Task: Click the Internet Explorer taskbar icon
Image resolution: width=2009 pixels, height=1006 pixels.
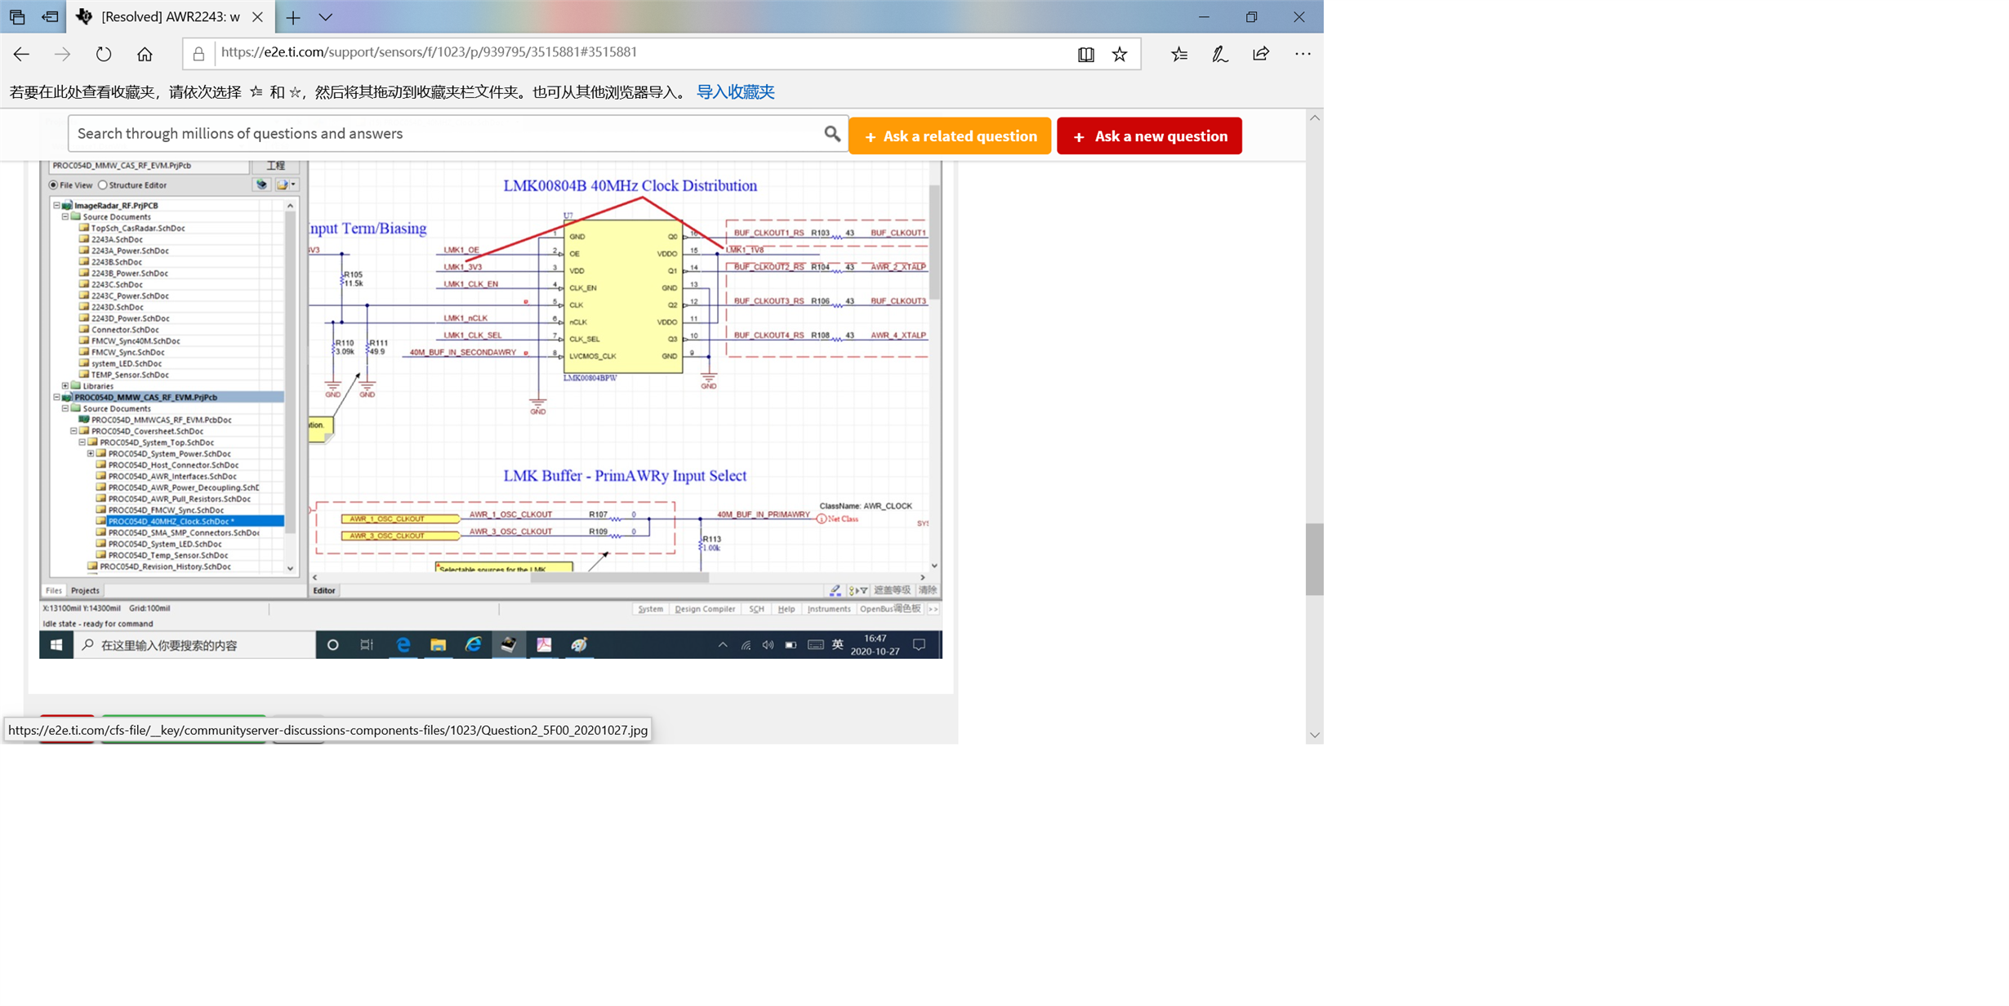Action: click(474, 644)
